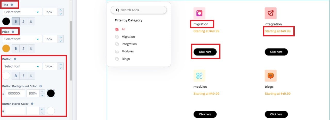This screenshot has width=330, height=120.
Task: Check the All category filter
Action: pos(117,29)
